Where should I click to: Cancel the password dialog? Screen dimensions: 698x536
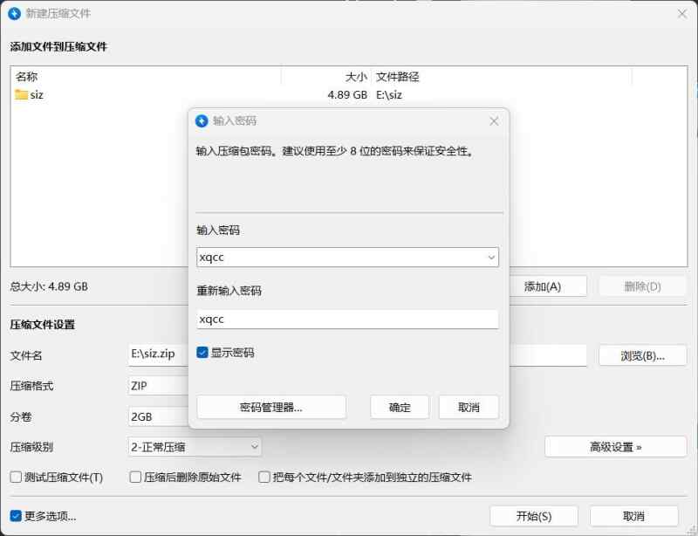pyautogui.click(x=469, y=407)
